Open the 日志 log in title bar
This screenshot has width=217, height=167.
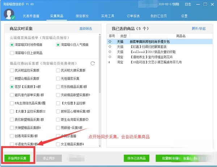[188, 4]
